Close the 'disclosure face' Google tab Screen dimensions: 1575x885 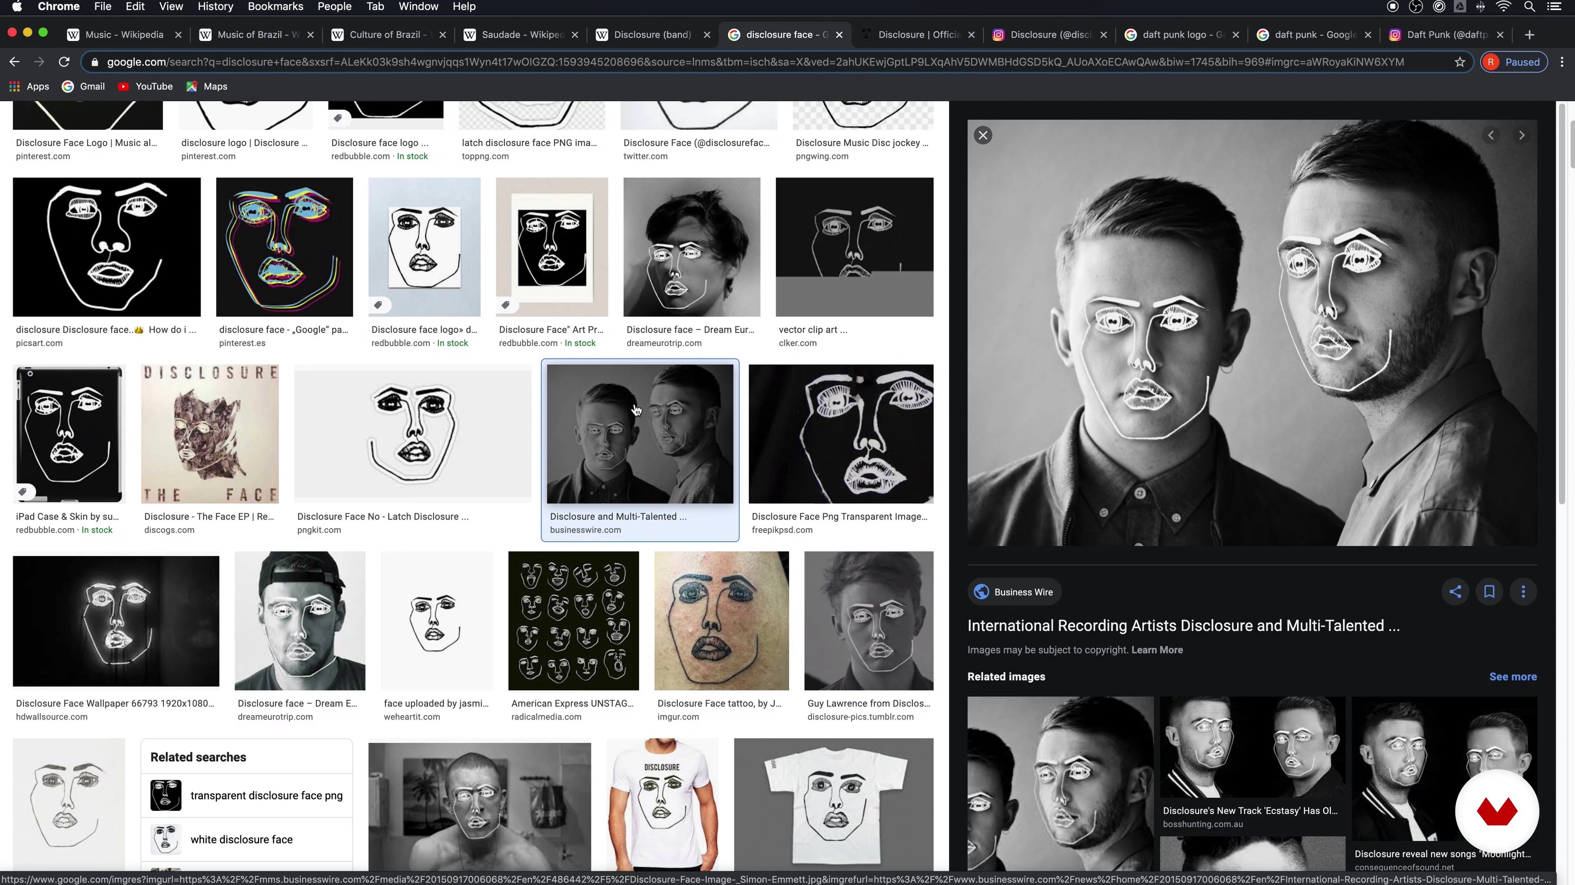pos(839,35)
